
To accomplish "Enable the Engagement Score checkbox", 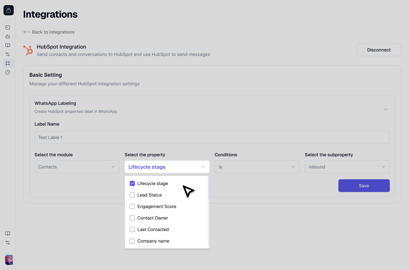I will 132,206.
